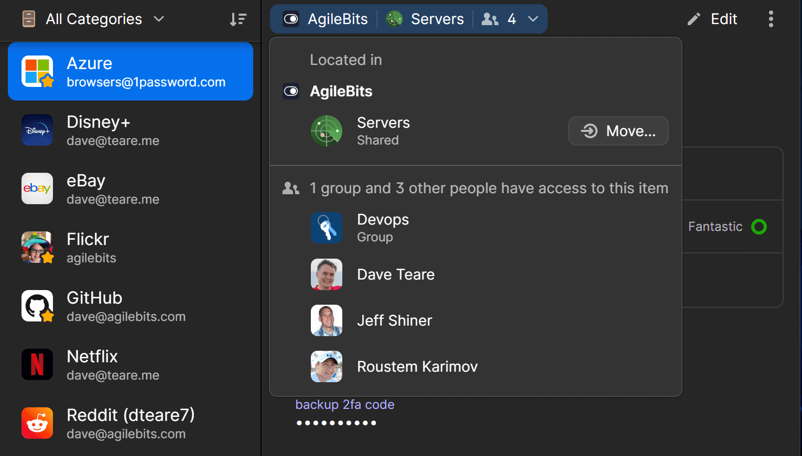Viewport: 802px width, 456px height.
Task: Click the Netflix item icon
Action: (x=37, y=364)
